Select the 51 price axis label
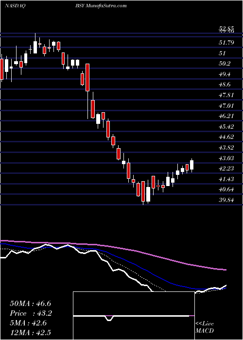 [x=222, y=53]
